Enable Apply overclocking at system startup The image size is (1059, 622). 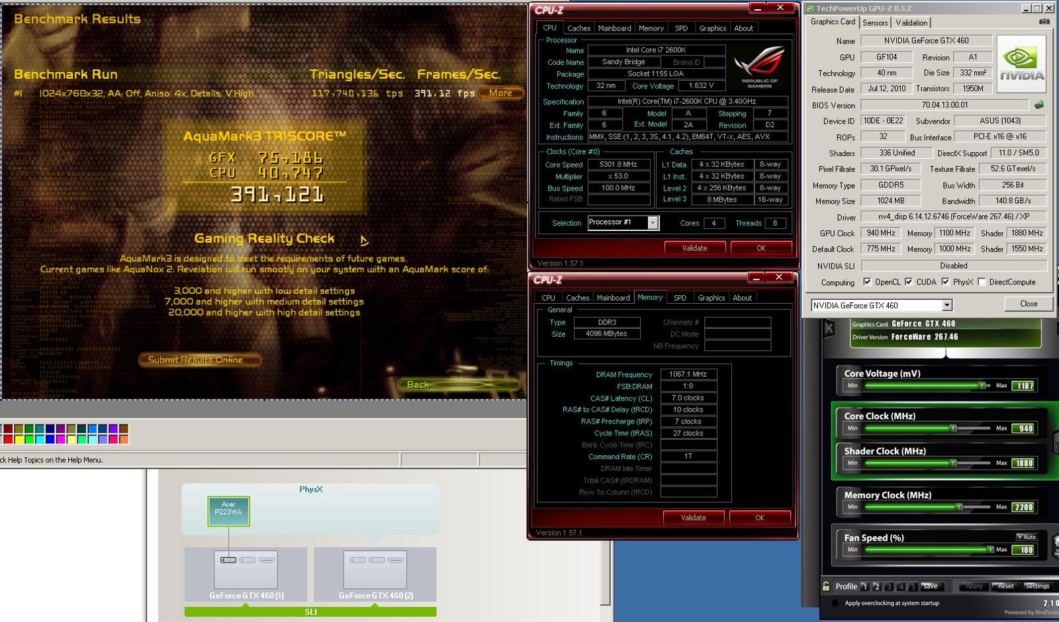tap(835, 603)
